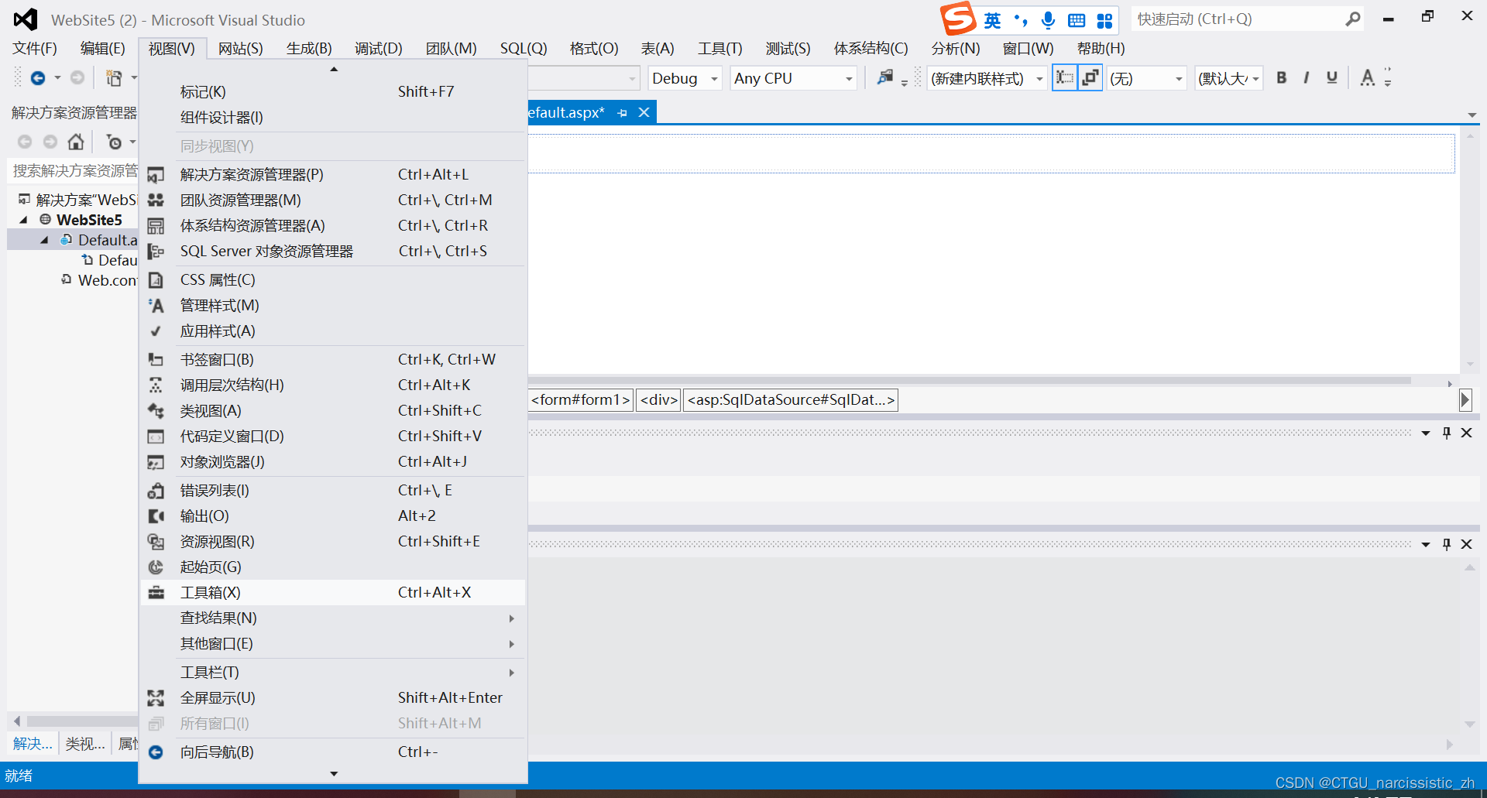Toggle the show overlay toolbar button
The image size is (1487, 798).
(x=1090, y=77)
